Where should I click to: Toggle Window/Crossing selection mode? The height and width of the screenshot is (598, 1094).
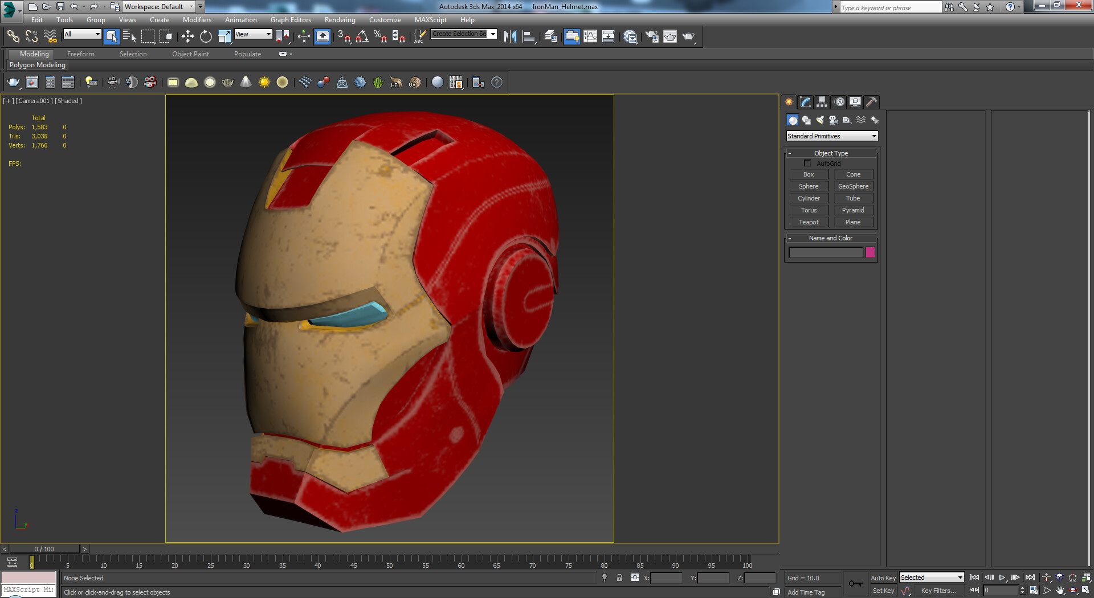click(166, 36)
